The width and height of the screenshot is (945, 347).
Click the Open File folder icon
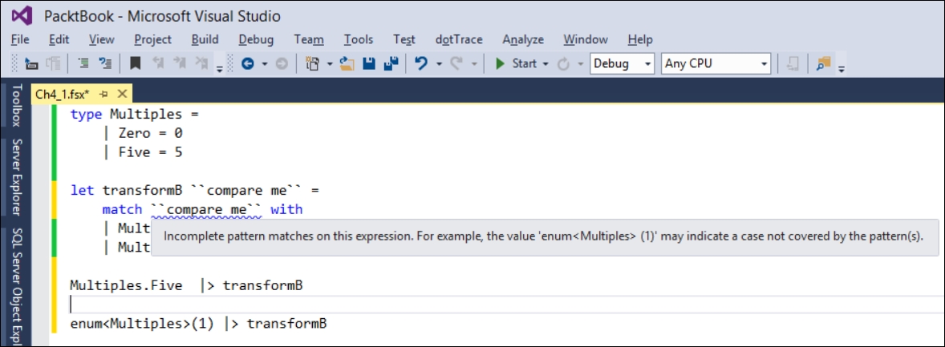click(x=347, y=63)
